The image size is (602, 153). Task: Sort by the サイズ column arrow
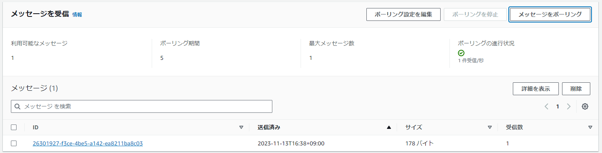point(490,127)
